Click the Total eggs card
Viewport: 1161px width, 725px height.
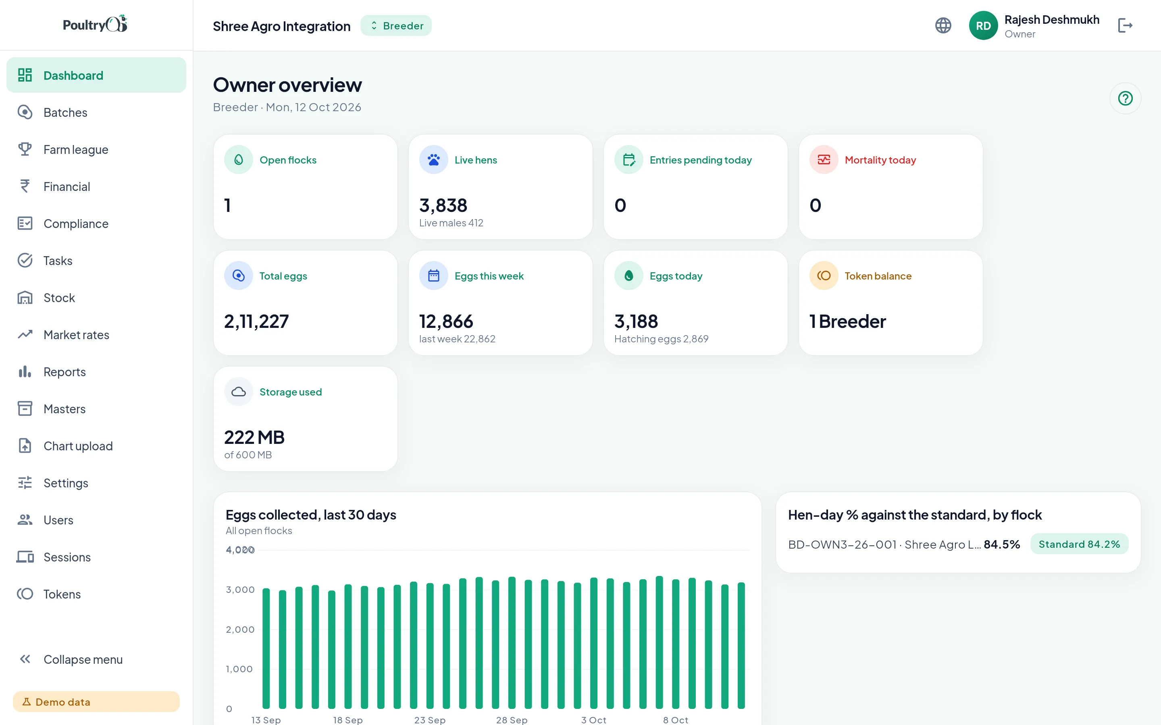305,303
